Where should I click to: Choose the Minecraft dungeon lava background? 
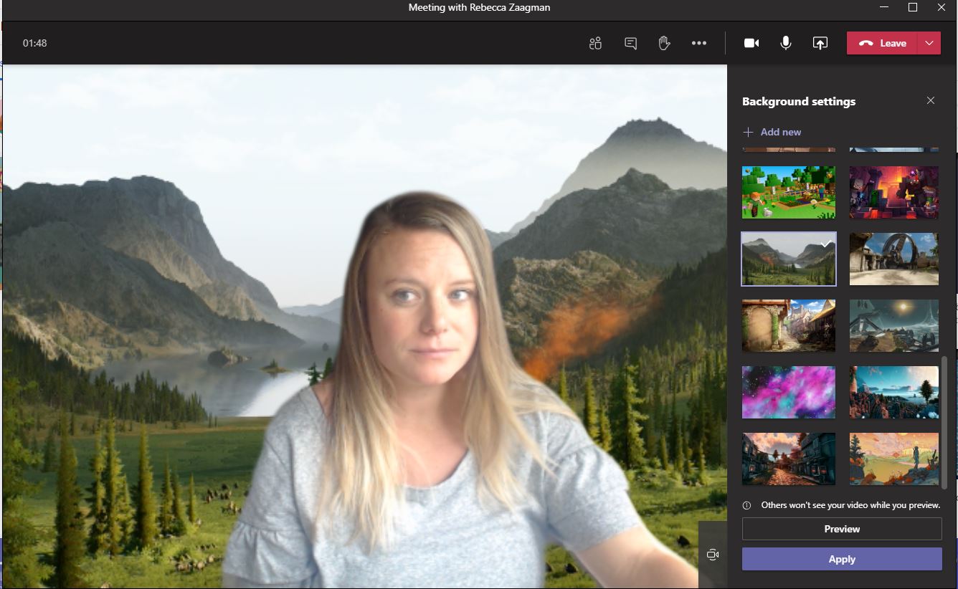[x=894, y=192]
